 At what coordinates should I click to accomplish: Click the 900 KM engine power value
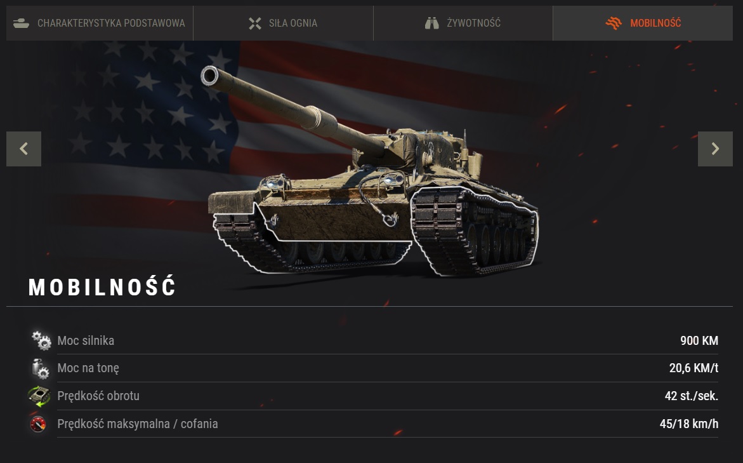pyautogui.click(x=699, y=340)
